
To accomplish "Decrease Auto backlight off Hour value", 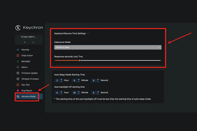I will coord(61,94).
